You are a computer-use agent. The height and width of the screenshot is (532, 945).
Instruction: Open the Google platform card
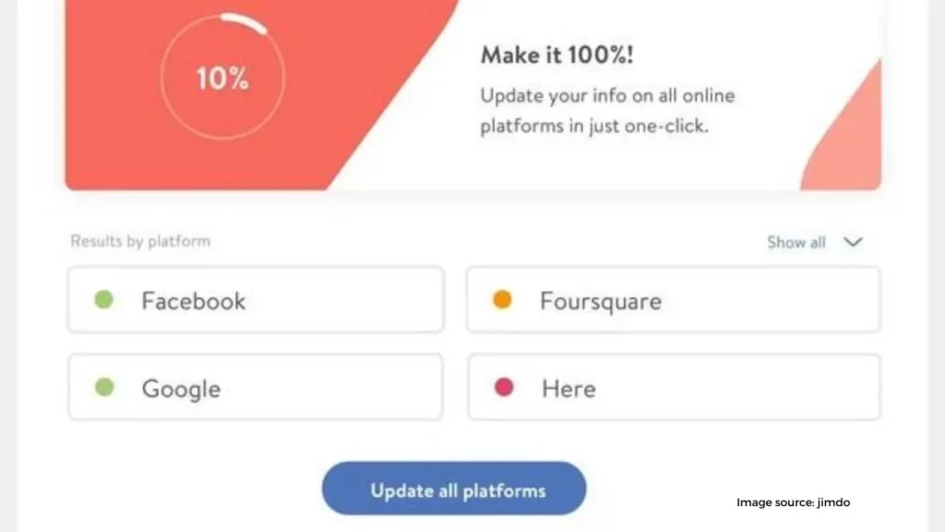[x=257, y=387]
